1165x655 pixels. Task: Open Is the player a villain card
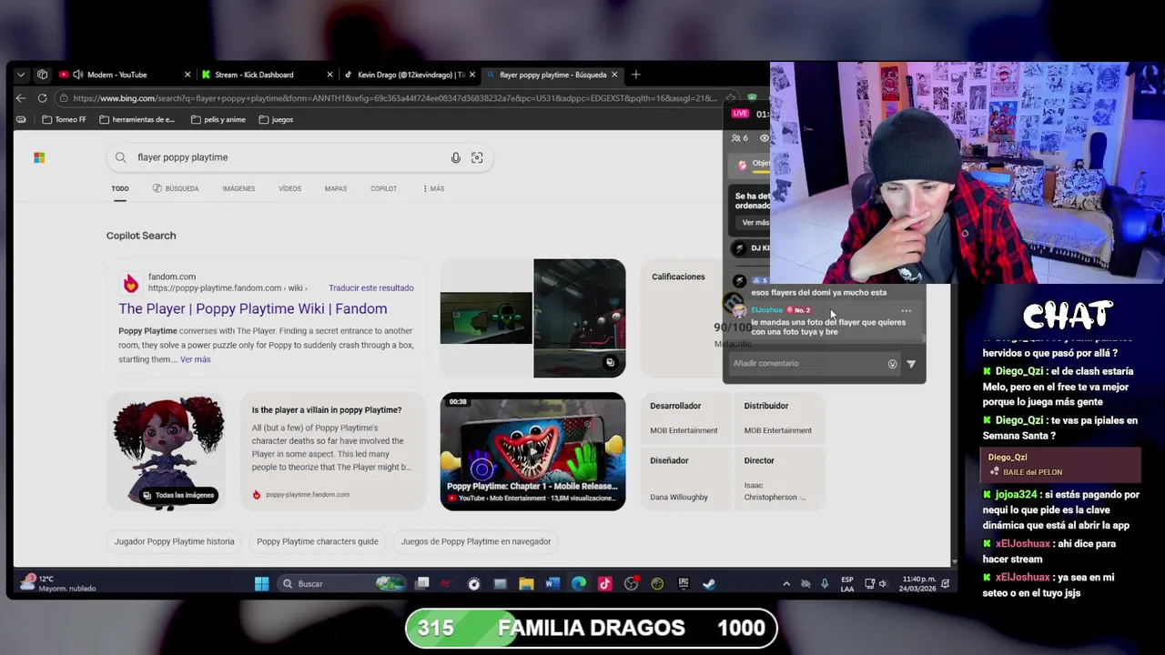tap(332, 451)
